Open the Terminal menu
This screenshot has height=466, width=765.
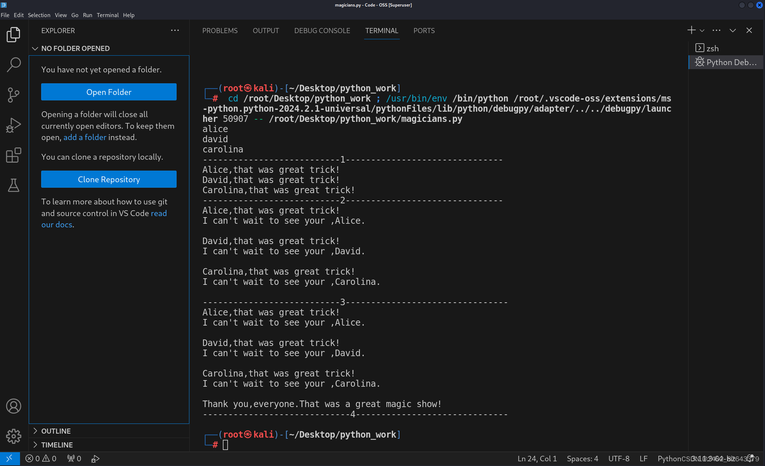(x=107, y=15)
